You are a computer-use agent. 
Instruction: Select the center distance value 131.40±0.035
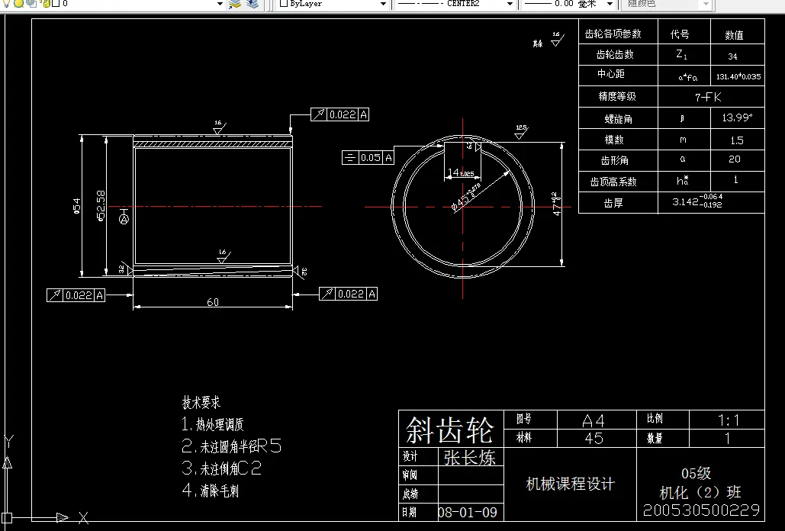738,76
